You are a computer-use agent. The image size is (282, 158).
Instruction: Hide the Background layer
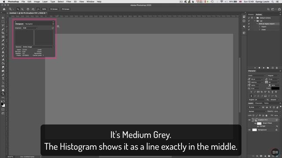click(249, 130)
